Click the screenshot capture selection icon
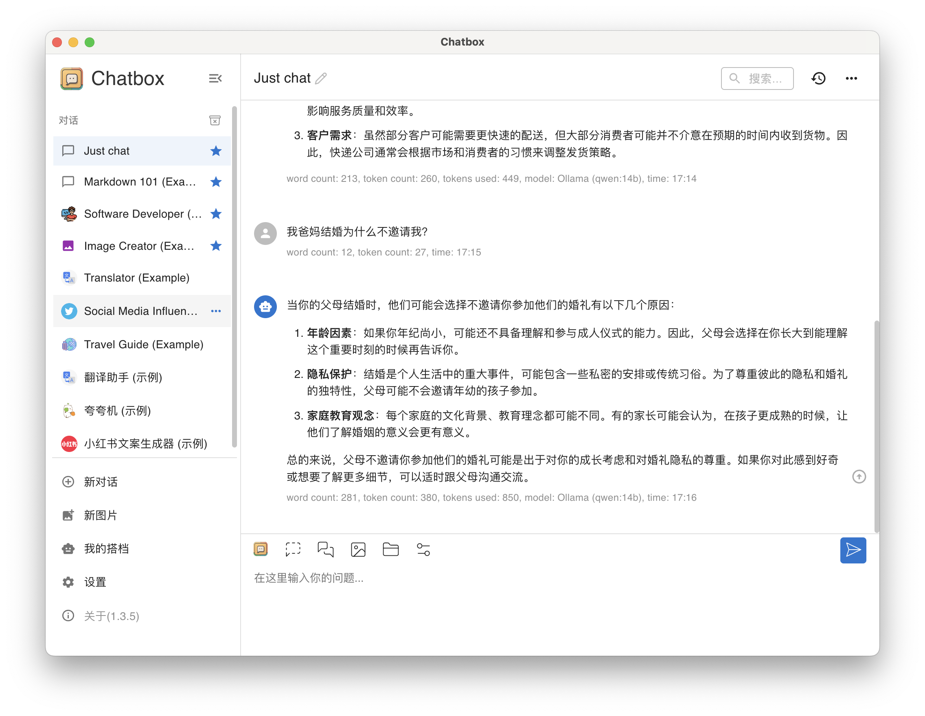 coord(293,549)
